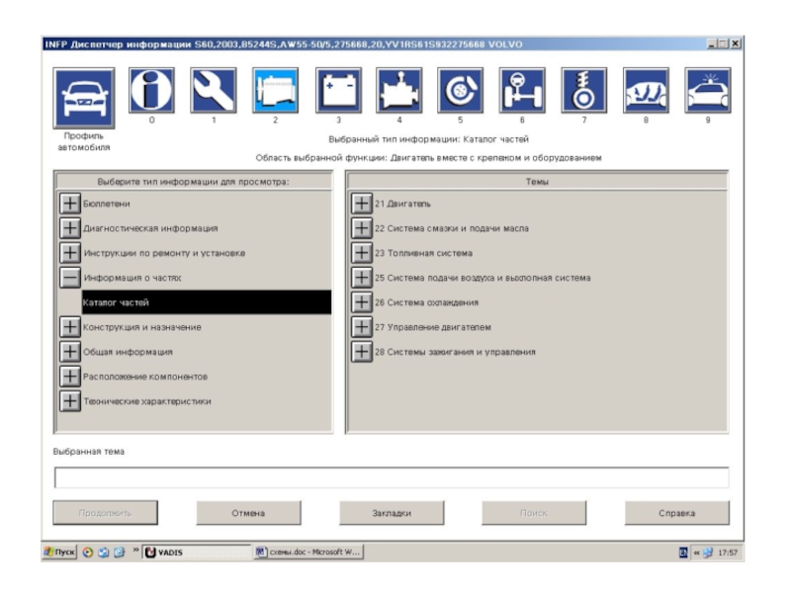Select the engine icon numbered 2
The height and width of the screenshot is (593, 791).
tap(276, 90)
